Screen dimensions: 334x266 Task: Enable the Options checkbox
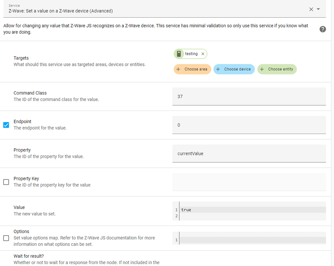tap(6, 238)
